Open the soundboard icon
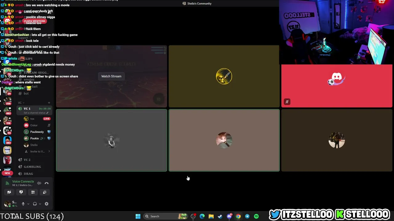394x221 pixels. click(45, 192)
